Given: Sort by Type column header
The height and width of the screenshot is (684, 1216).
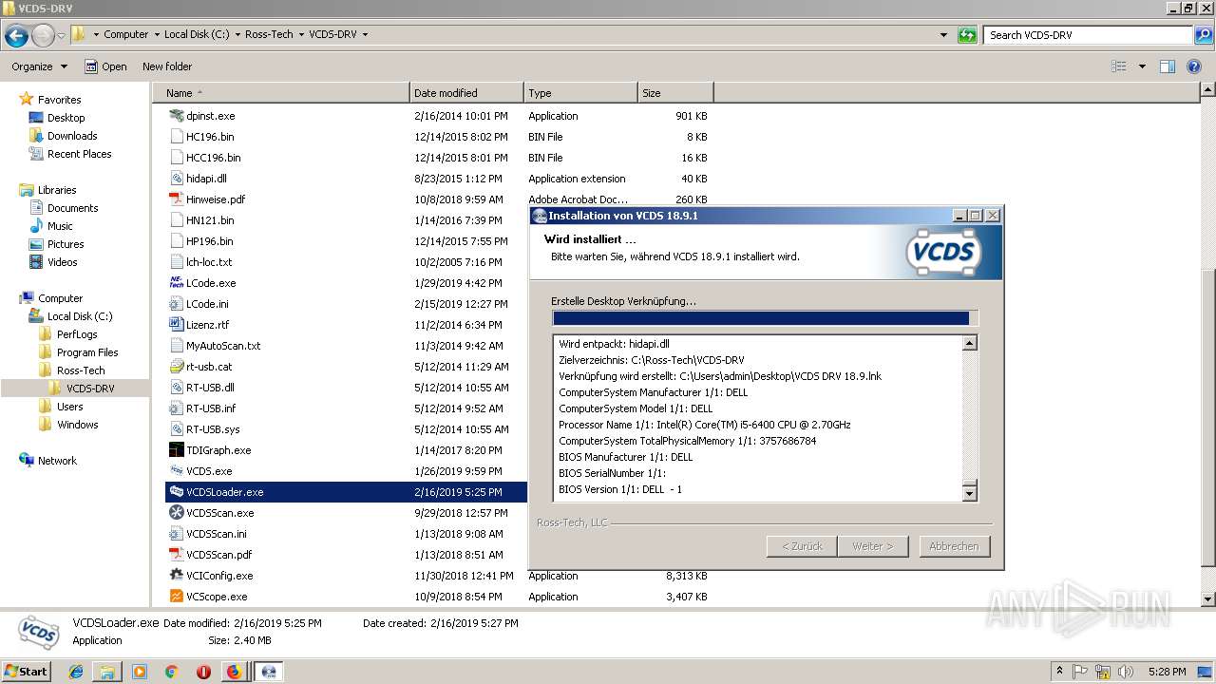Looking at the screenshot, I should (x=580, y=93).
